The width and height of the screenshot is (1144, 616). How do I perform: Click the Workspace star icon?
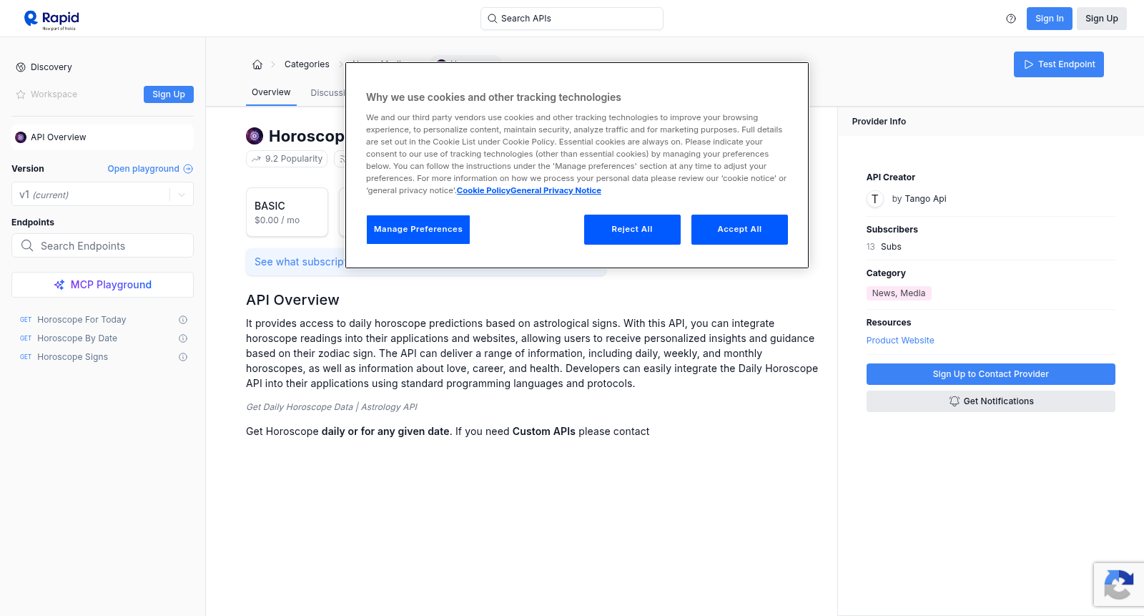pos(21,94)
